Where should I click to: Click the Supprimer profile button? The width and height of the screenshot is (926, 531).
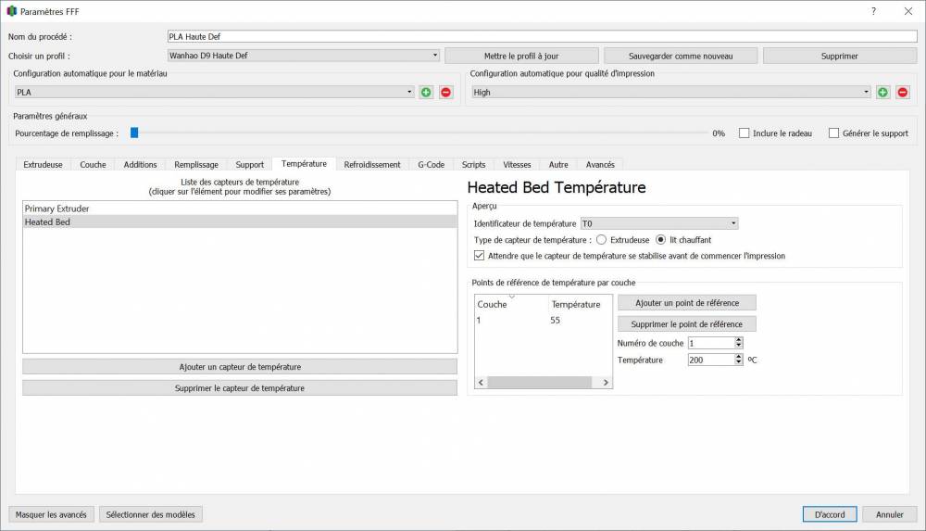tap(839, 56)
